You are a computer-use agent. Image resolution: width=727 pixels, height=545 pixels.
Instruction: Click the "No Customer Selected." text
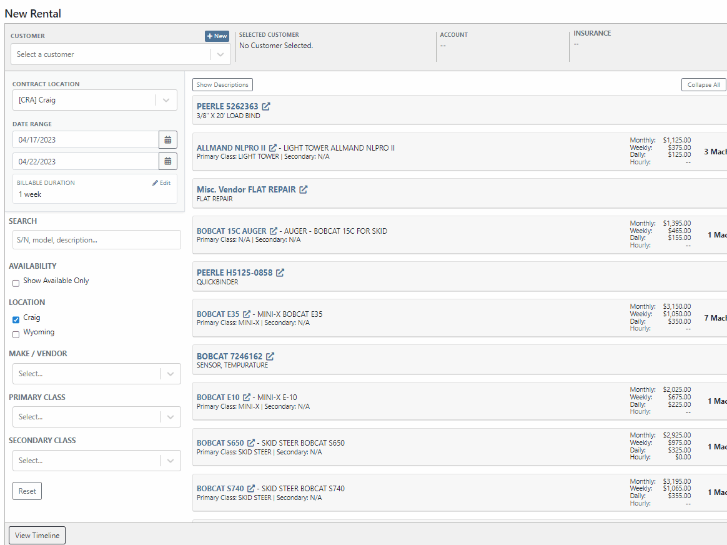(x=276, y=46)
